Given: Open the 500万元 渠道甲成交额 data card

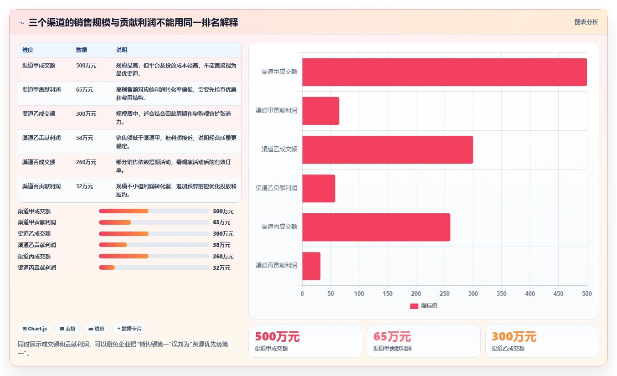Looking at the screenshot, I should click(x=305, y=341).
